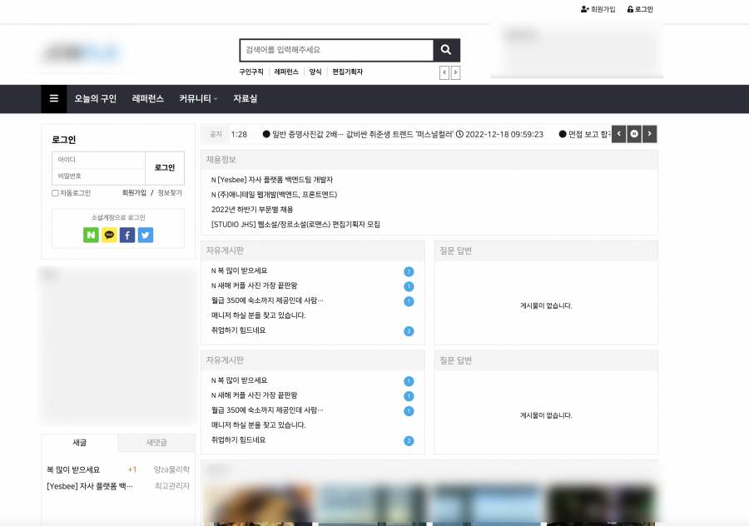749x526 pixels.
Task: Focus the 비밀번호 input field
Action: pyautogui.click(x=98, y=176)
